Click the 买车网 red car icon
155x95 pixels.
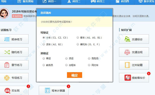coord(7,91)
